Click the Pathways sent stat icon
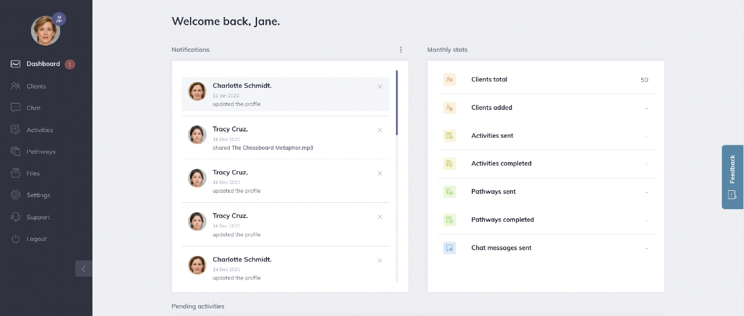This screenshot has height=316, width=744. pos(450,191)
